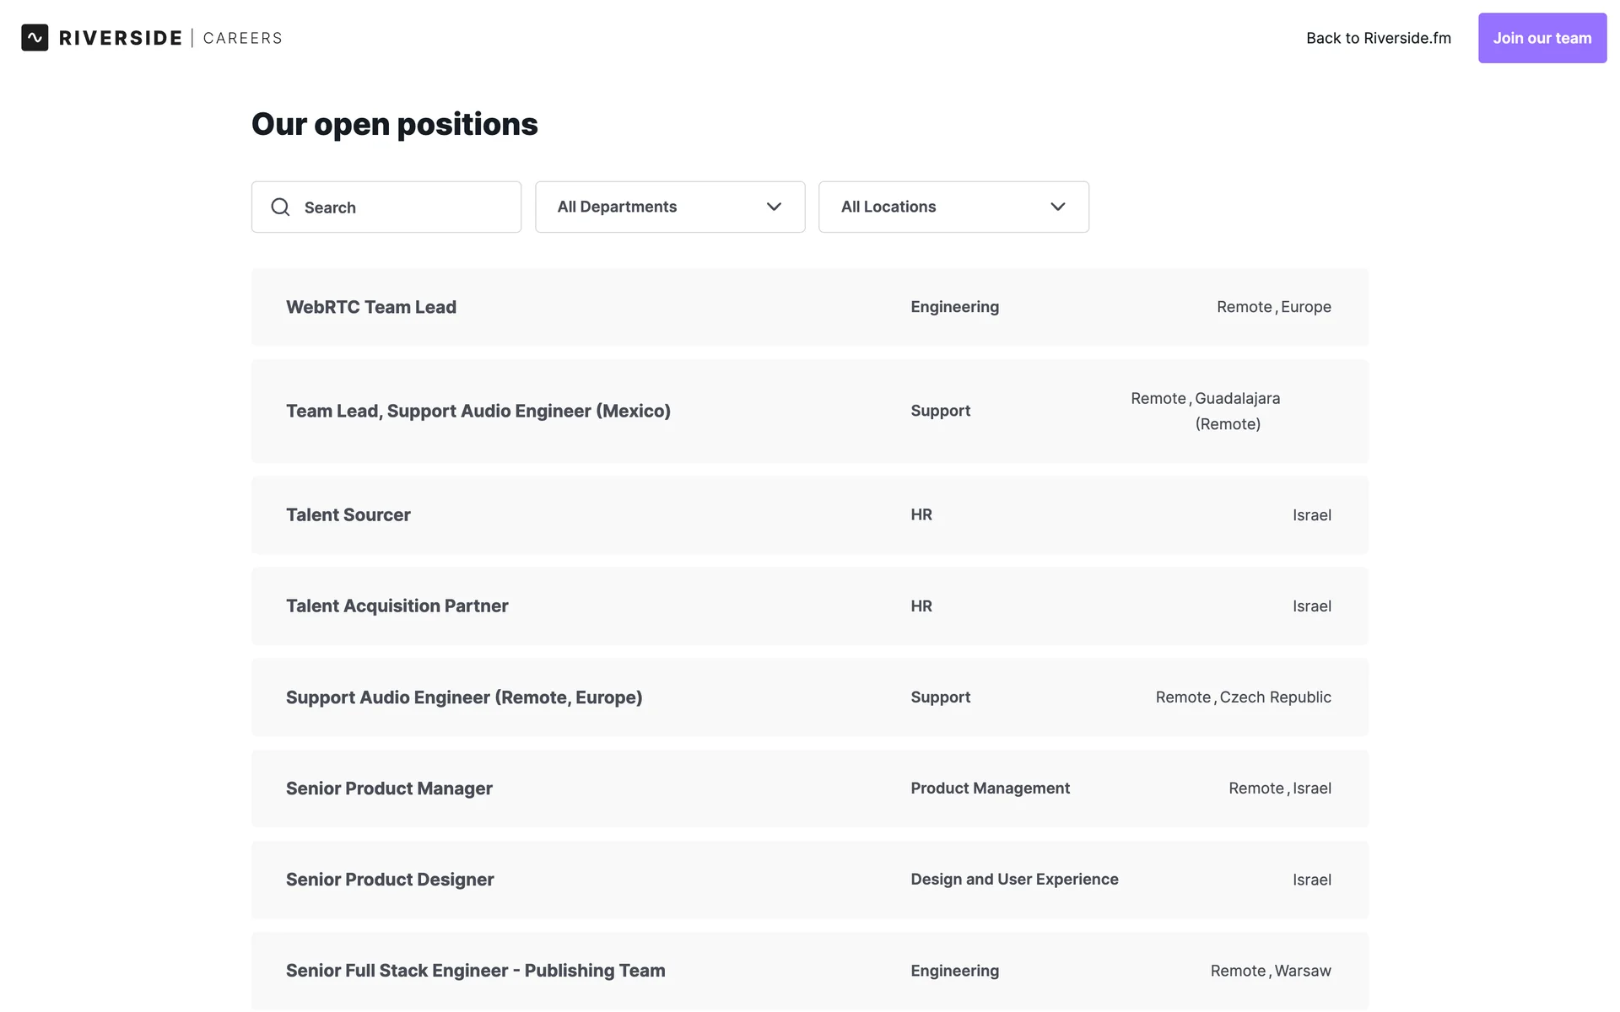Open Support Audio Engineer (Remote, Europe) job
Viewport: 1620px width, 1012px height.
(x=463, y=697)
